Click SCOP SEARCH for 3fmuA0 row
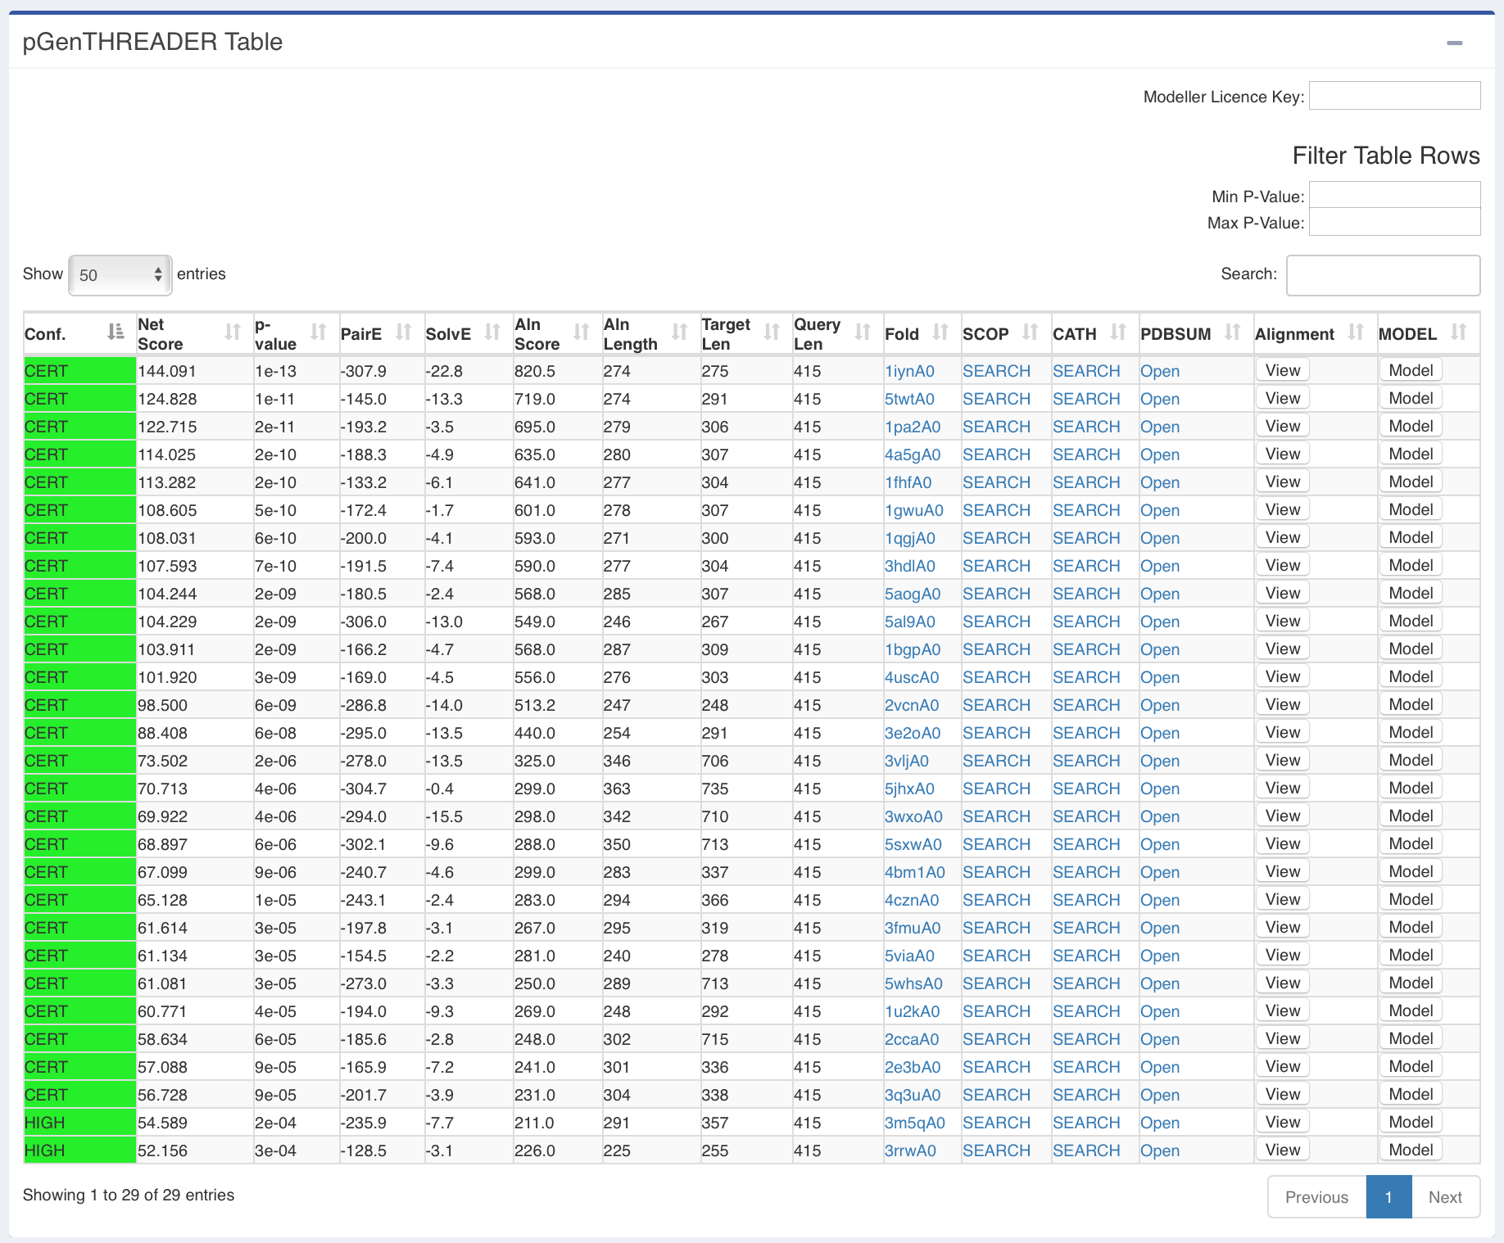1504x1243 pixels. (996, 928)
